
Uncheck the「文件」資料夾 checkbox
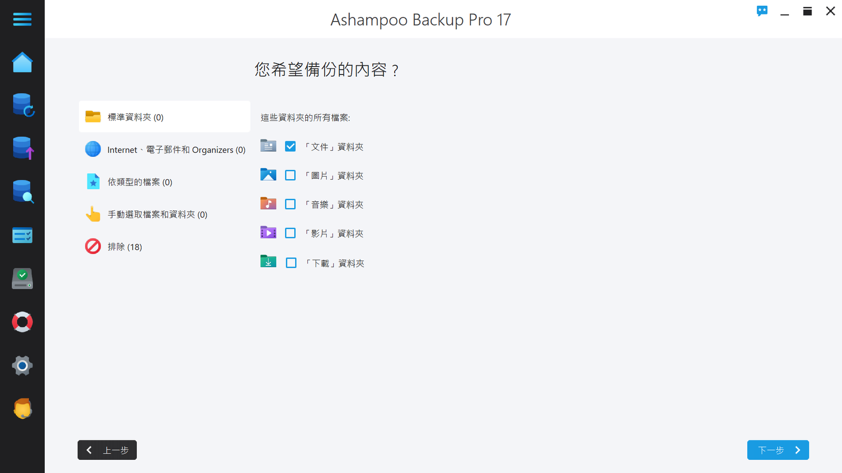[x=290, y=147]
